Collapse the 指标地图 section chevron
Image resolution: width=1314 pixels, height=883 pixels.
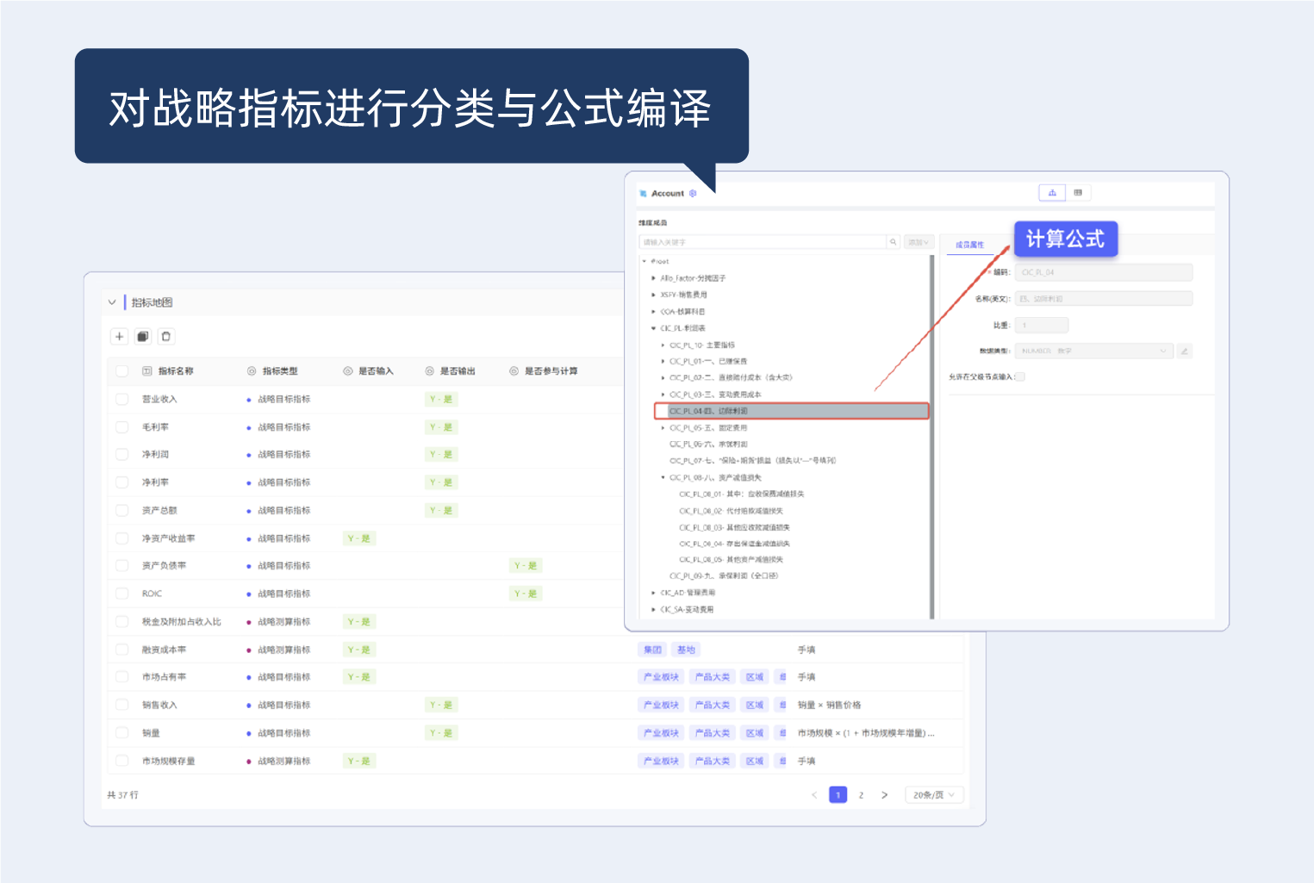[x=111, y=302]
